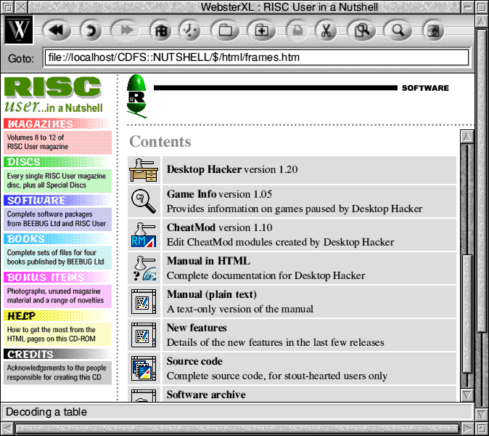
Task: Open the DISCS section heading
Action: [x=57, y=162]
